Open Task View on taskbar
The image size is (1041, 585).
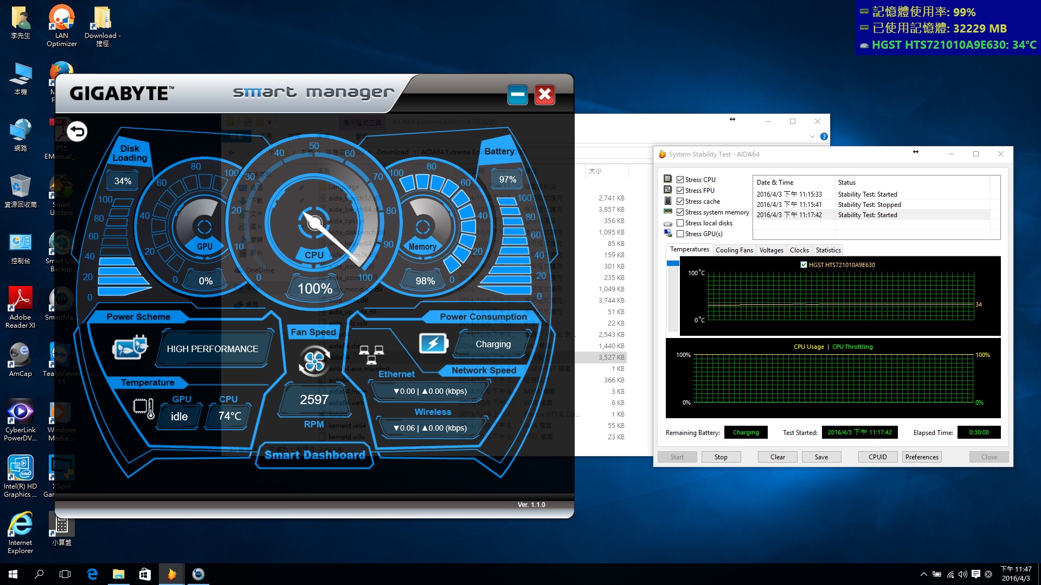point(65,574)
